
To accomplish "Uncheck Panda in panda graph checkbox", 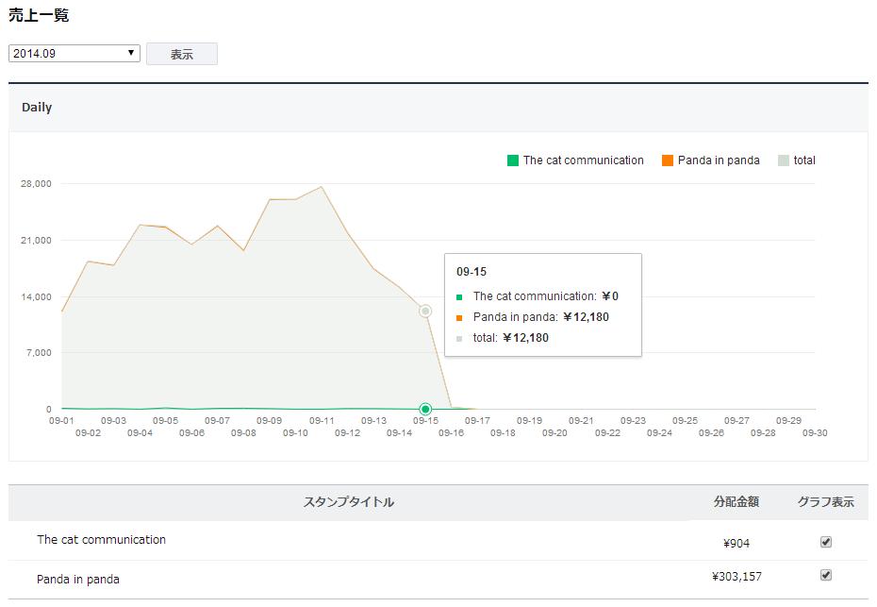I will tap(826, 575).
